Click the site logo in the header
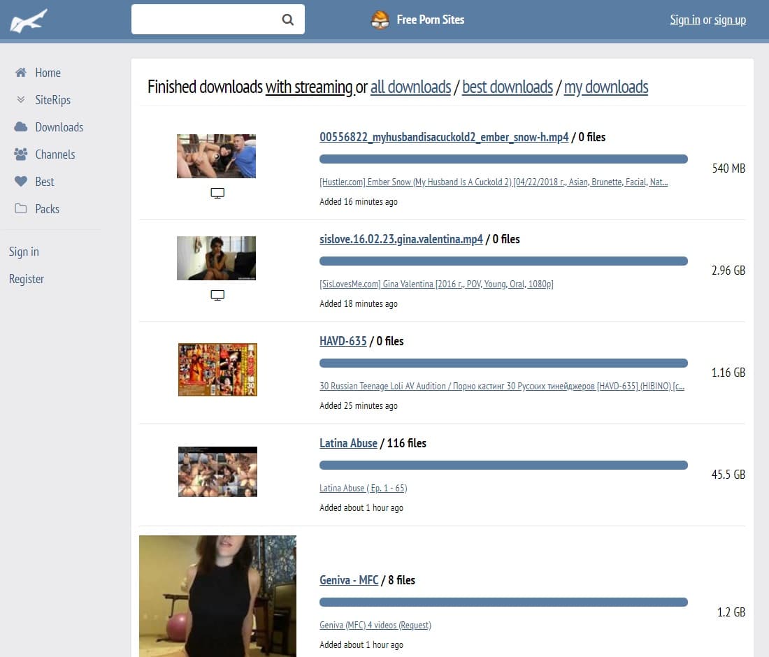This screenshot has height=657, width=769. (29, 20)
